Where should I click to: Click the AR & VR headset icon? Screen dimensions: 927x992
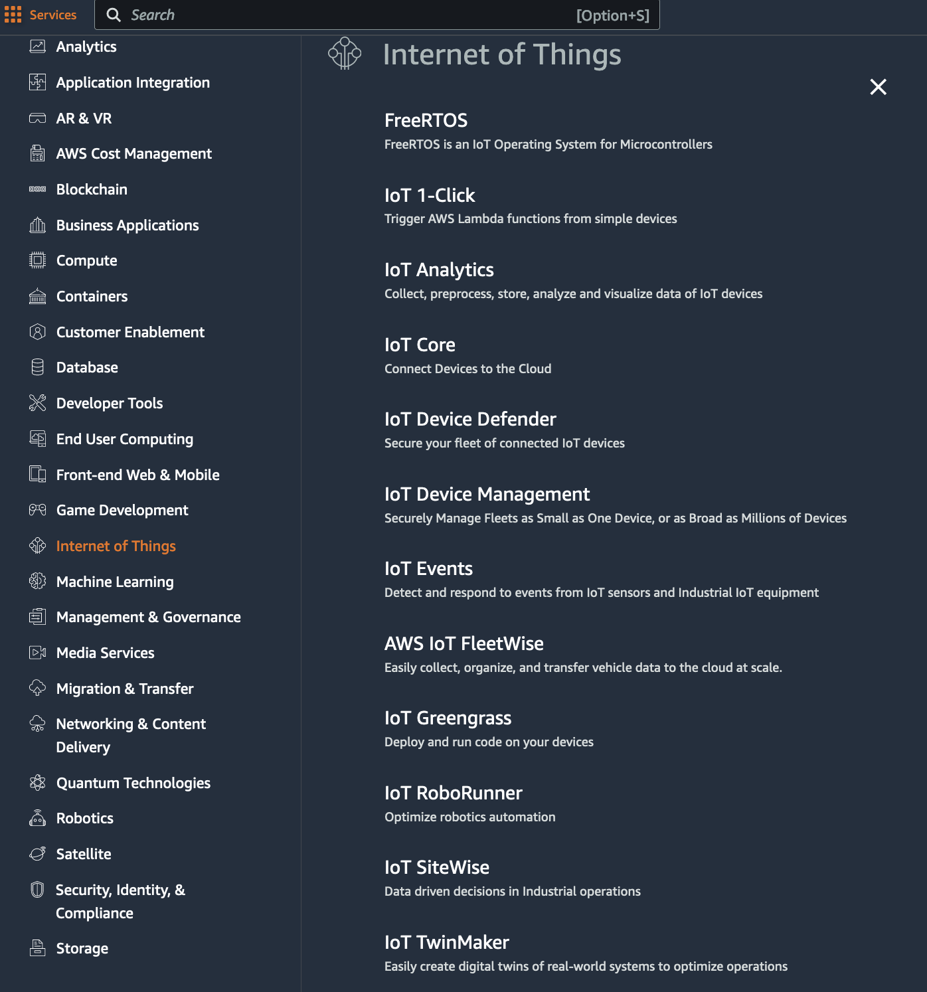[x=38, y=118]
